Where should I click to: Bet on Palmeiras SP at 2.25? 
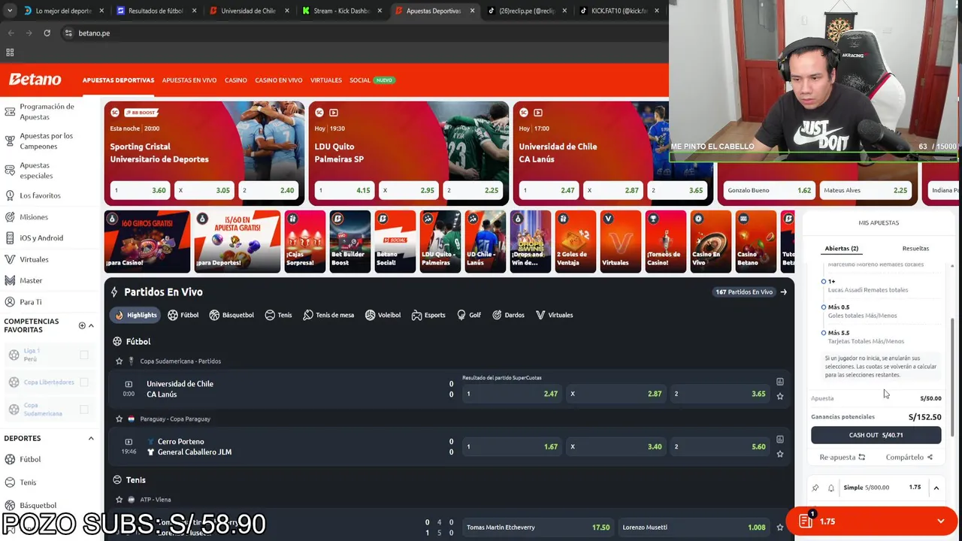pyautogui.click(x=473, y=190)
